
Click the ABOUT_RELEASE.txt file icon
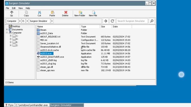click(x=38, y=37)
